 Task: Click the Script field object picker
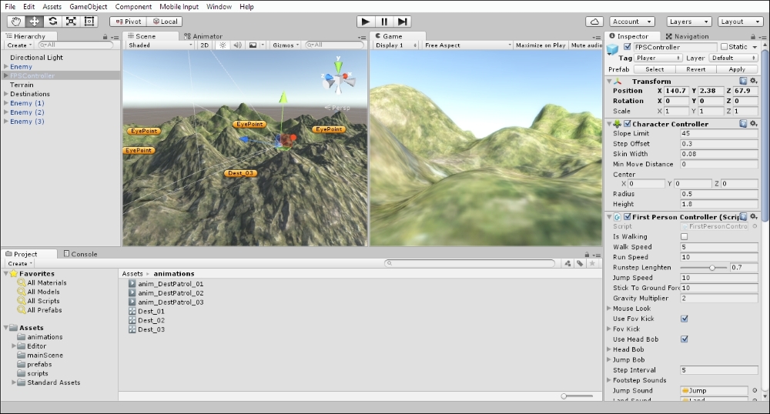(755, 226)
